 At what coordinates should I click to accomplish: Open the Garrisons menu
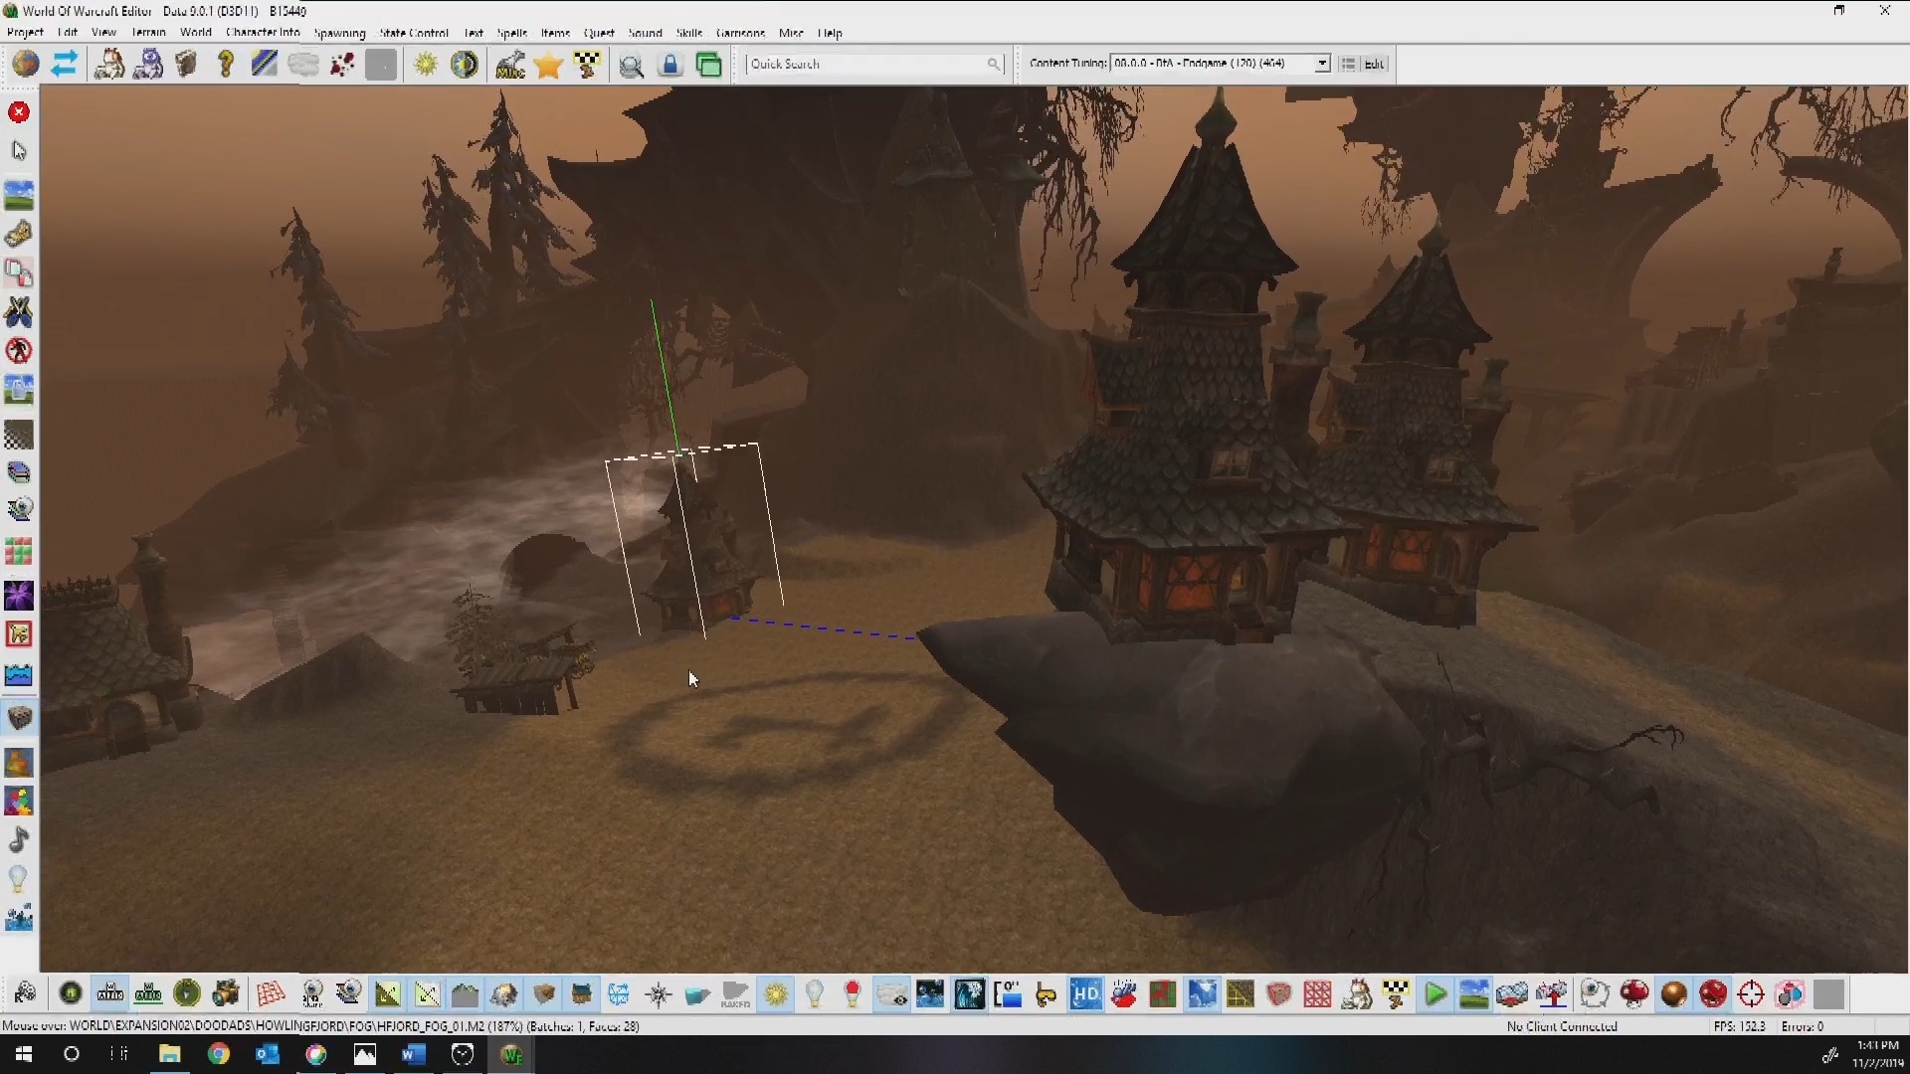740,33
